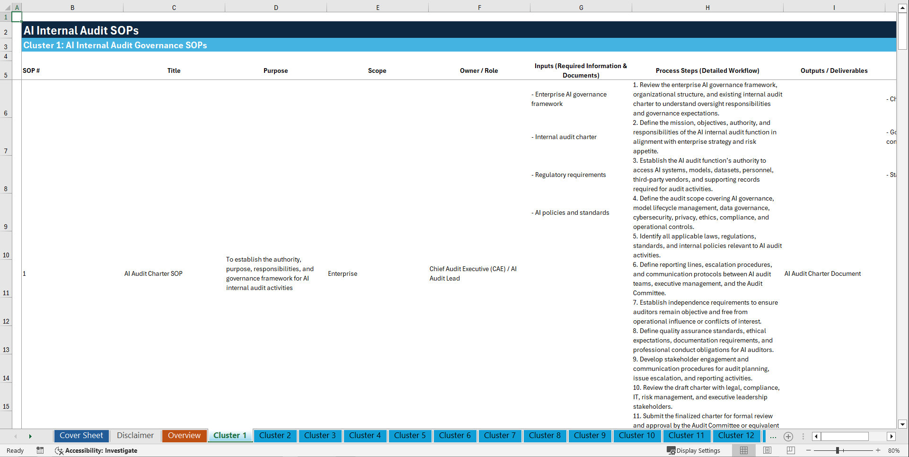The width and height of the screenshot is (909, 457).
Task: Switch to Cluster 9 tab
Action: pyautogui.click(x=590, y=436)
